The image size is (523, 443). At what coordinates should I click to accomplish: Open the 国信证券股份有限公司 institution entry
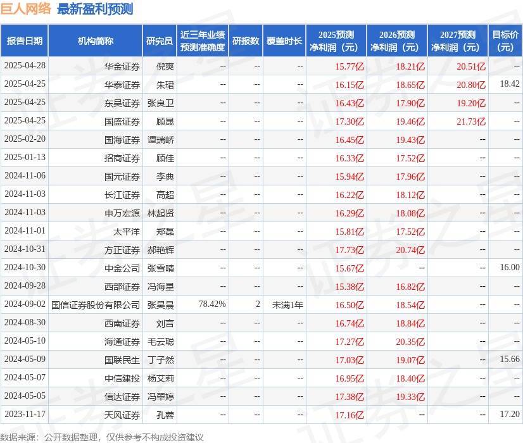click(96, 304)
